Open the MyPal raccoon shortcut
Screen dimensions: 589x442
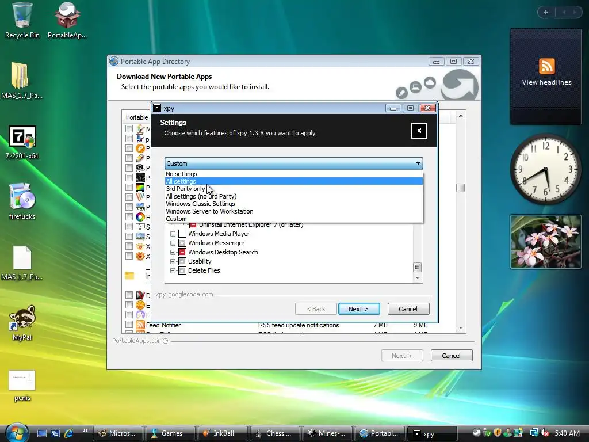coord(22,318)
